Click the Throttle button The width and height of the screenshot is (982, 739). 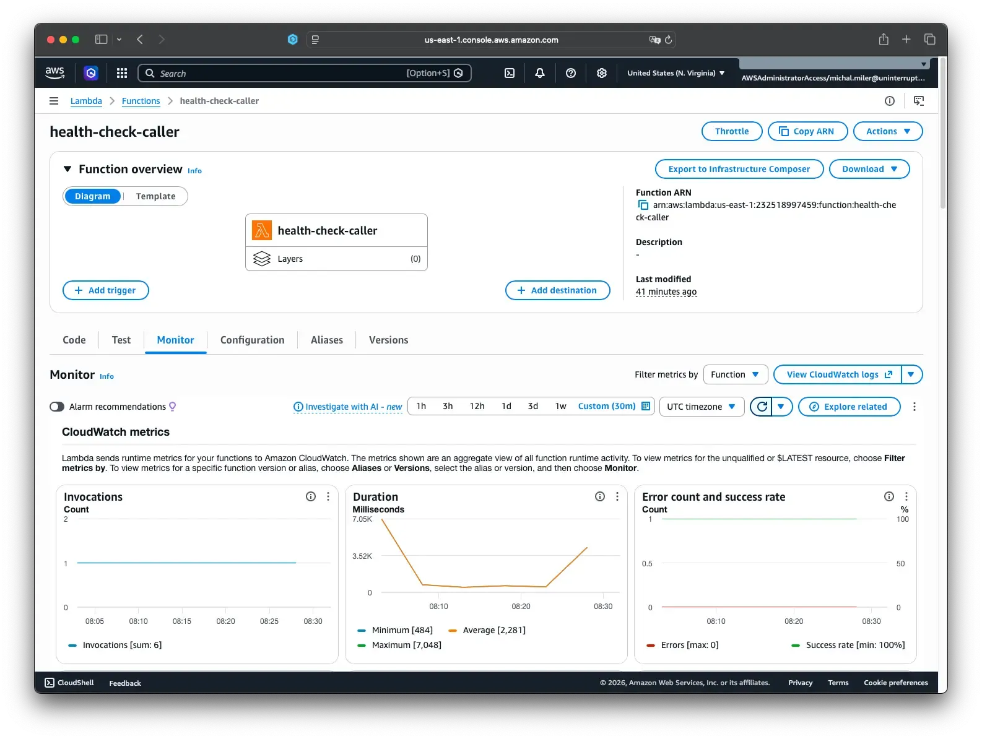click(732, 131)
